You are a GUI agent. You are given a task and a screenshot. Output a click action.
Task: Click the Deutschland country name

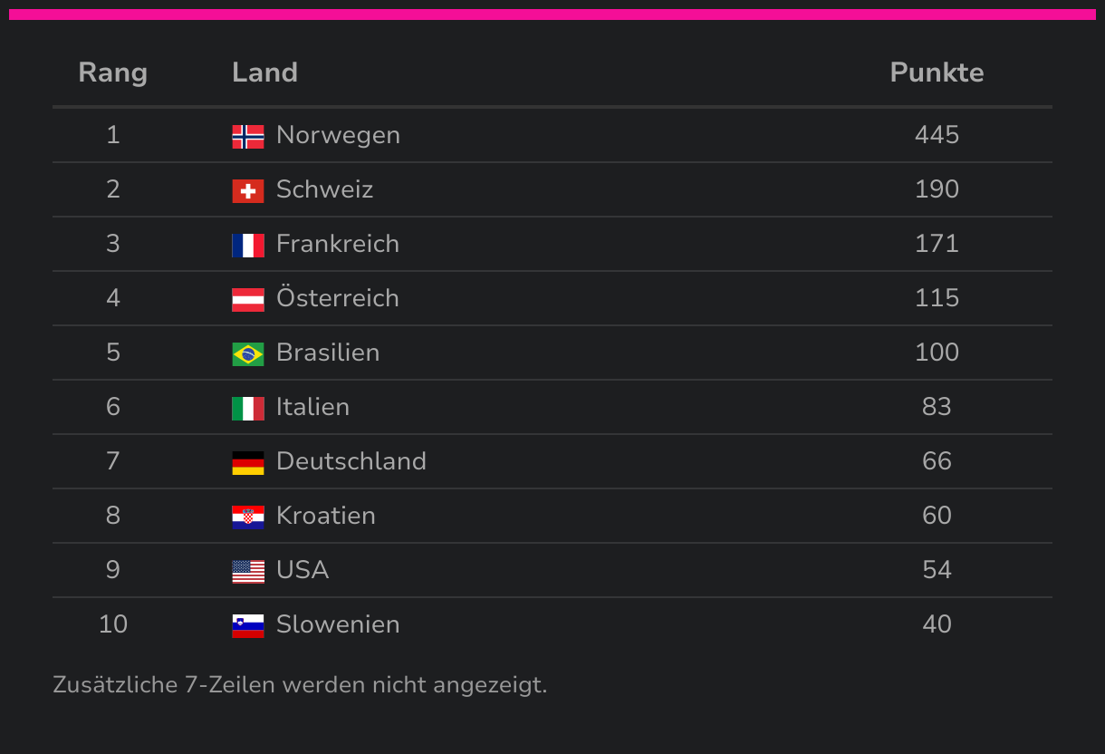[x=351, y=461]
